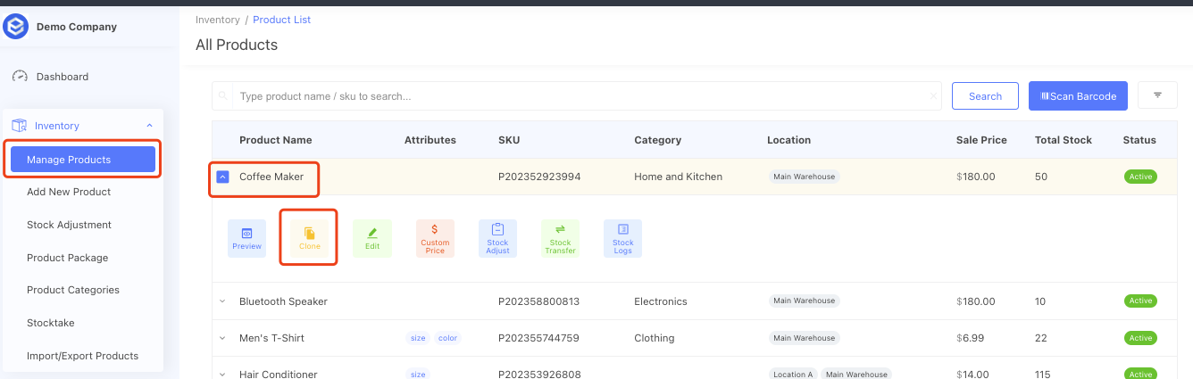
Task: Click the Total Stock column header
Action: [1064, 140]
